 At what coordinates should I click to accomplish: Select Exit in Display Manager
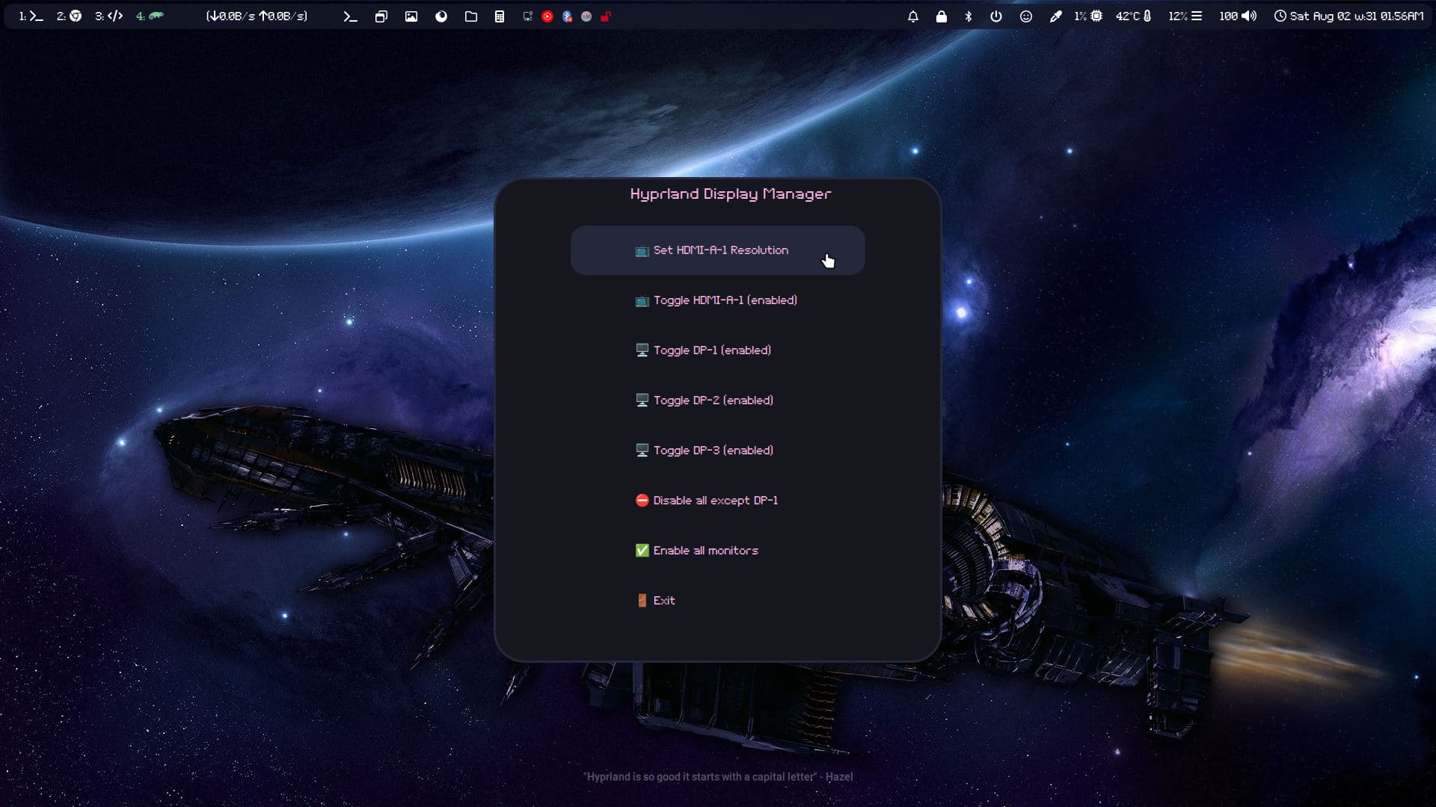[718, 601]
